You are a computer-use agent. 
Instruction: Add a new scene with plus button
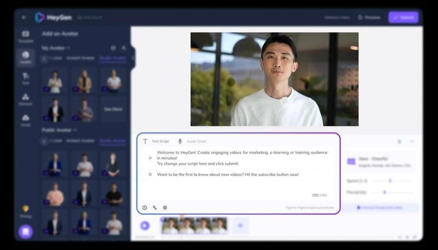pos(240,225)
